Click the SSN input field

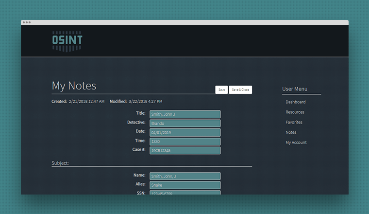[184, 193]
